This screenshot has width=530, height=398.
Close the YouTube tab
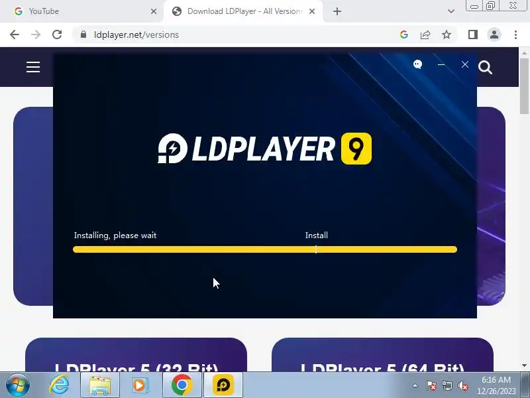click(154, 11)
